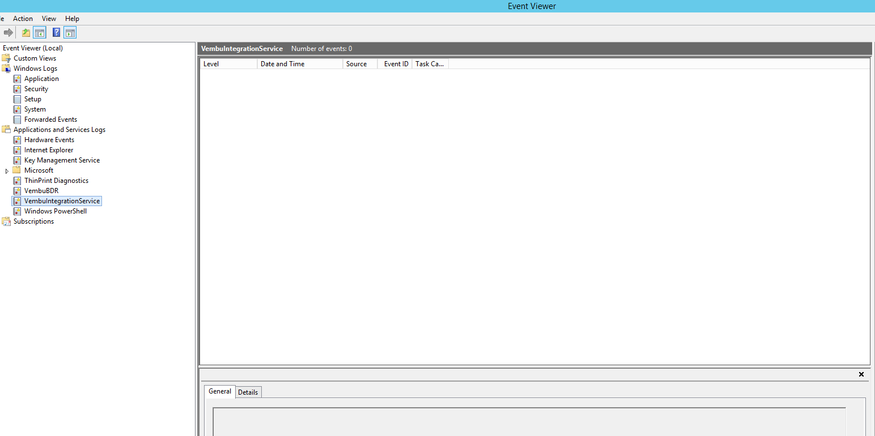Image resolution: width=875 pixels, height=436 pixels.
Task: Open the View menu
Action: [x=49, y=19]
